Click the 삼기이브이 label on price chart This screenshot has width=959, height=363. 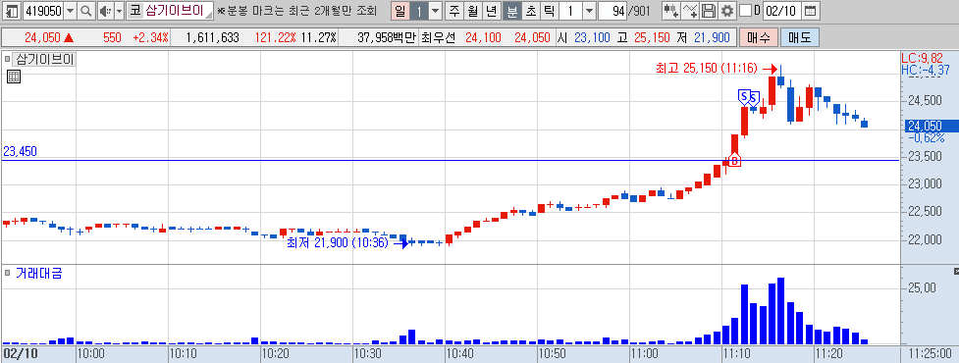[x=44, y=59]
